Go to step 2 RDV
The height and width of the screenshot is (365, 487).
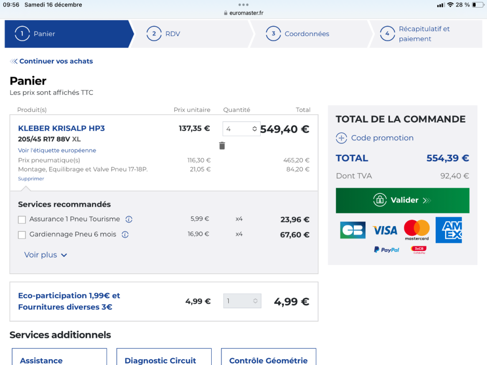click(189, 34)
